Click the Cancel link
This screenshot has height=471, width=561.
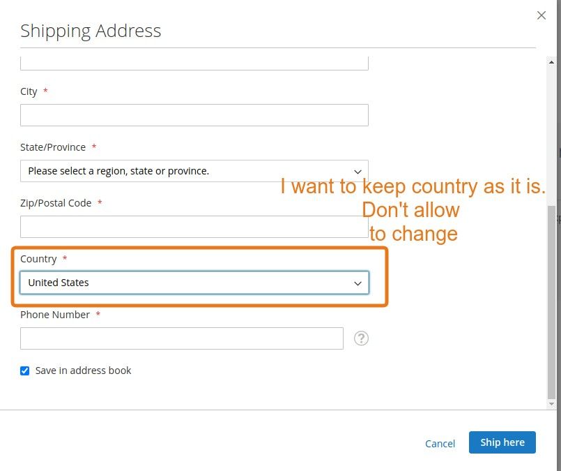pos(440,444)
